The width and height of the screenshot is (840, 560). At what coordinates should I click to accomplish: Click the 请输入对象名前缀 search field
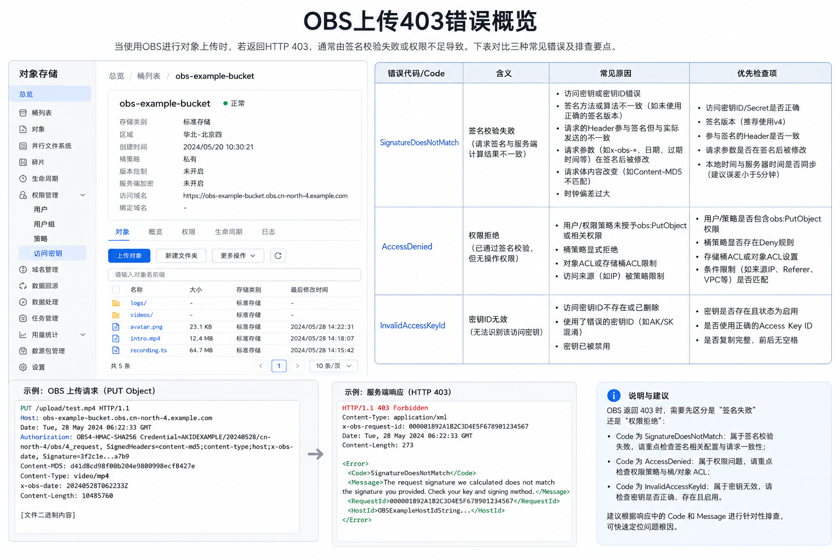(x=235, y=275)
